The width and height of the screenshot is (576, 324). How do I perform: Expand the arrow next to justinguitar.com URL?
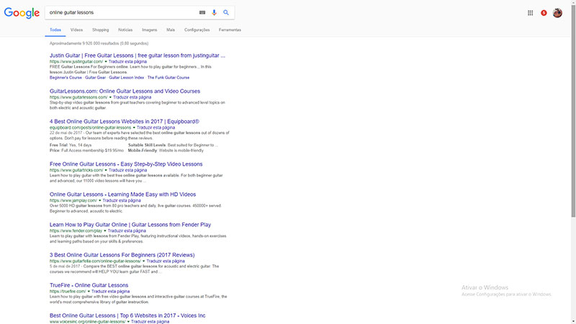106,62
